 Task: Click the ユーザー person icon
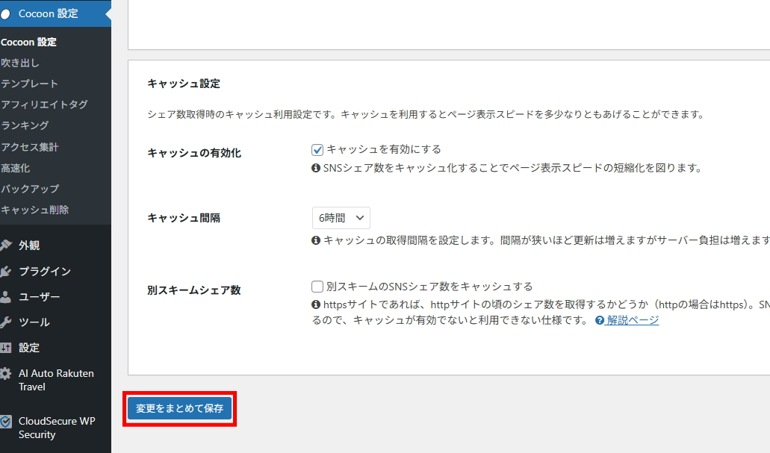(x=6, y=297)
